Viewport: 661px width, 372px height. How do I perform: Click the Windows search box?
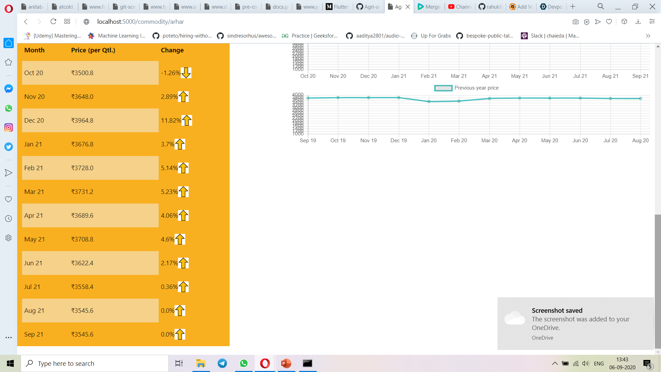coord(95,363)
